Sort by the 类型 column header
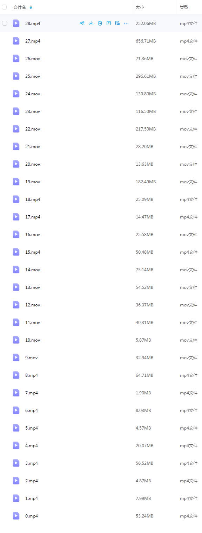This screenshot has height=533, width=202. 184,7
